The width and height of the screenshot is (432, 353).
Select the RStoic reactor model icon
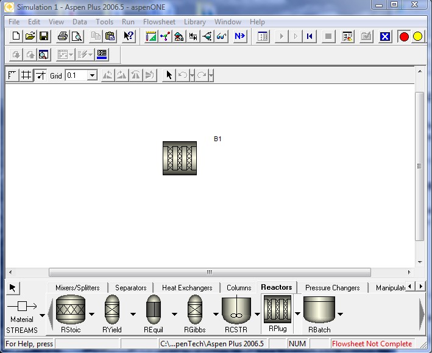click(70, 310)
